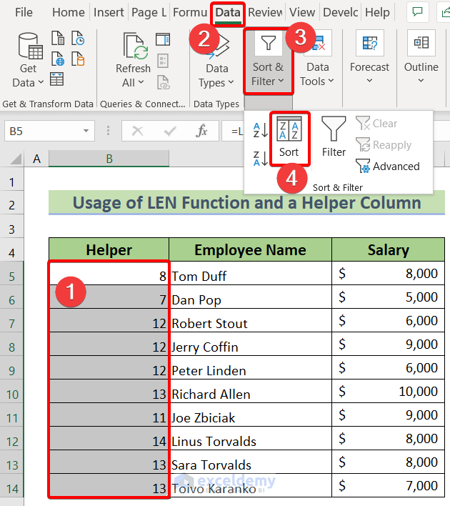This screenshot has height=506, width=450.
Task: Expand the Get Data dropdown arrow
Action: click(41, 83)
